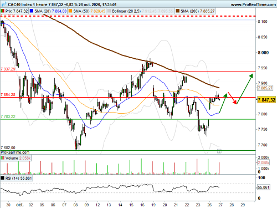Click the 8 000 price axis label
Image resolution: width=277 pixels, height=208 pixels.
point(263,53)
